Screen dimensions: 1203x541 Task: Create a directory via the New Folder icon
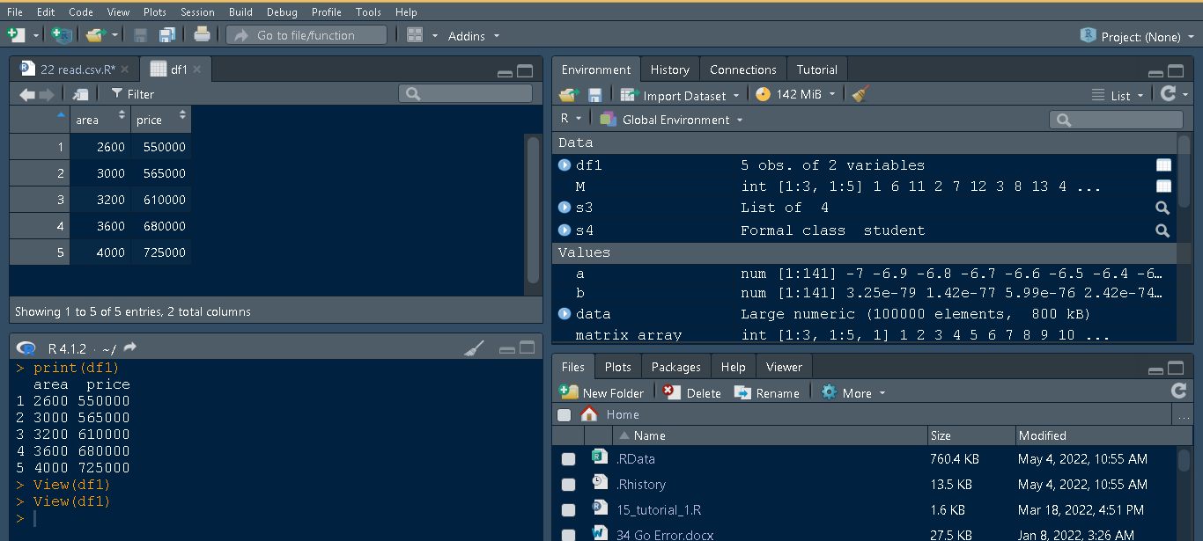[601, 392]
